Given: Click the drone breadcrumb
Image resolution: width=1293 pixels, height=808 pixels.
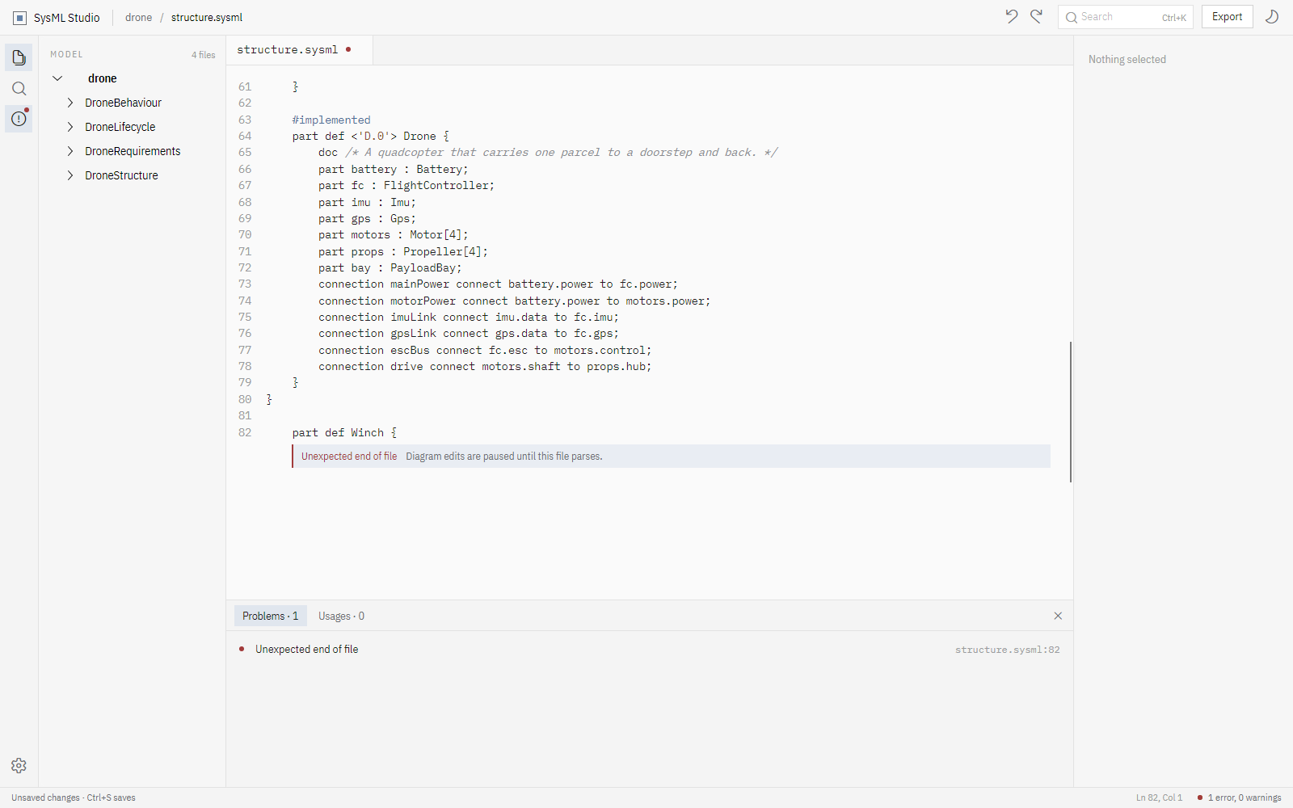Looking at the screenshot, I should [x=138, y=18].
